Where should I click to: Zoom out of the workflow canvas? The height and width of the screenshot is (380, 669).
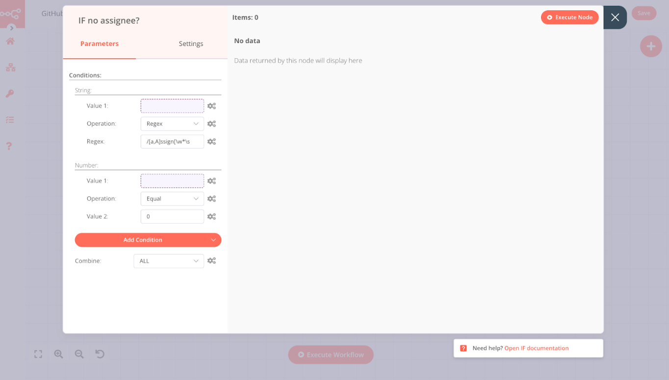point(79,354)
